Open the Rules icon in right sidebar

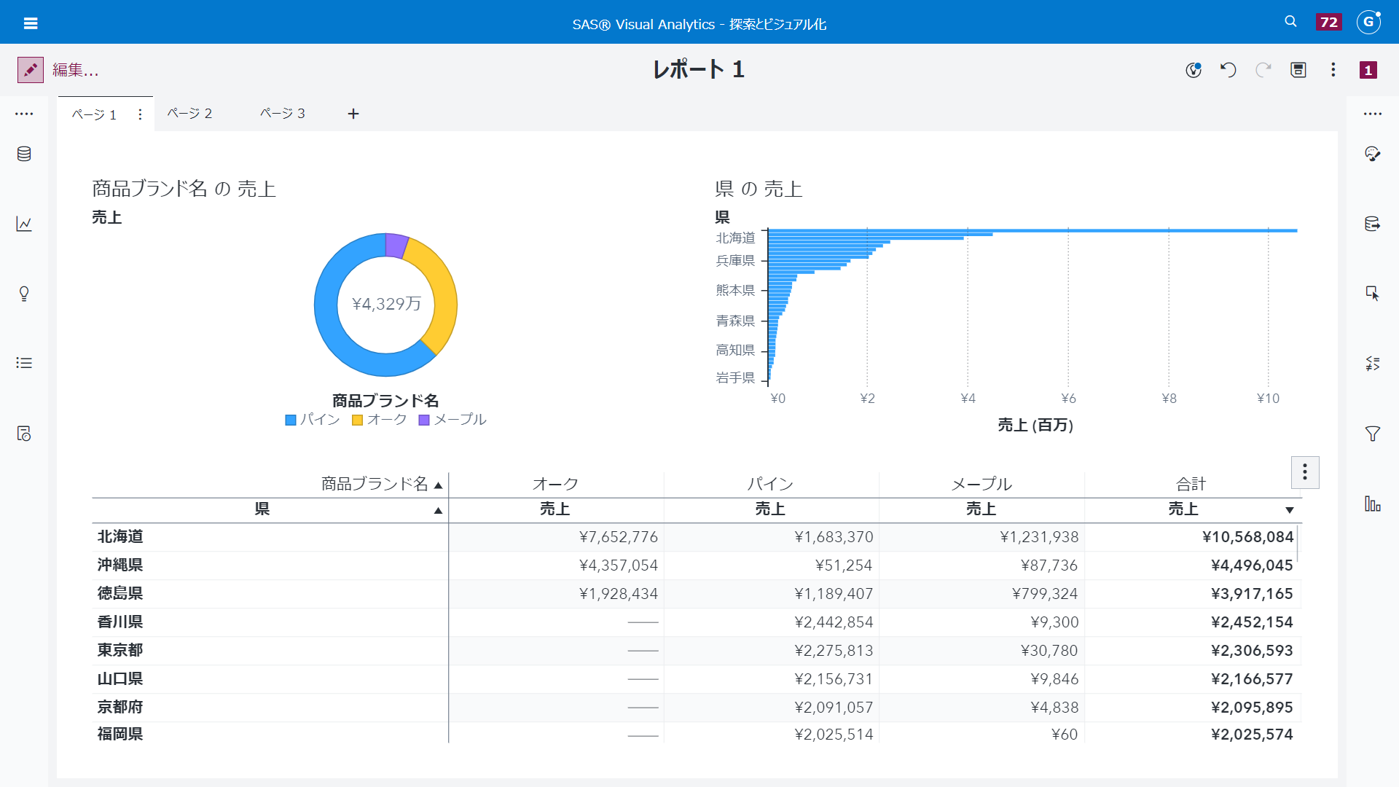[1373, 363]
